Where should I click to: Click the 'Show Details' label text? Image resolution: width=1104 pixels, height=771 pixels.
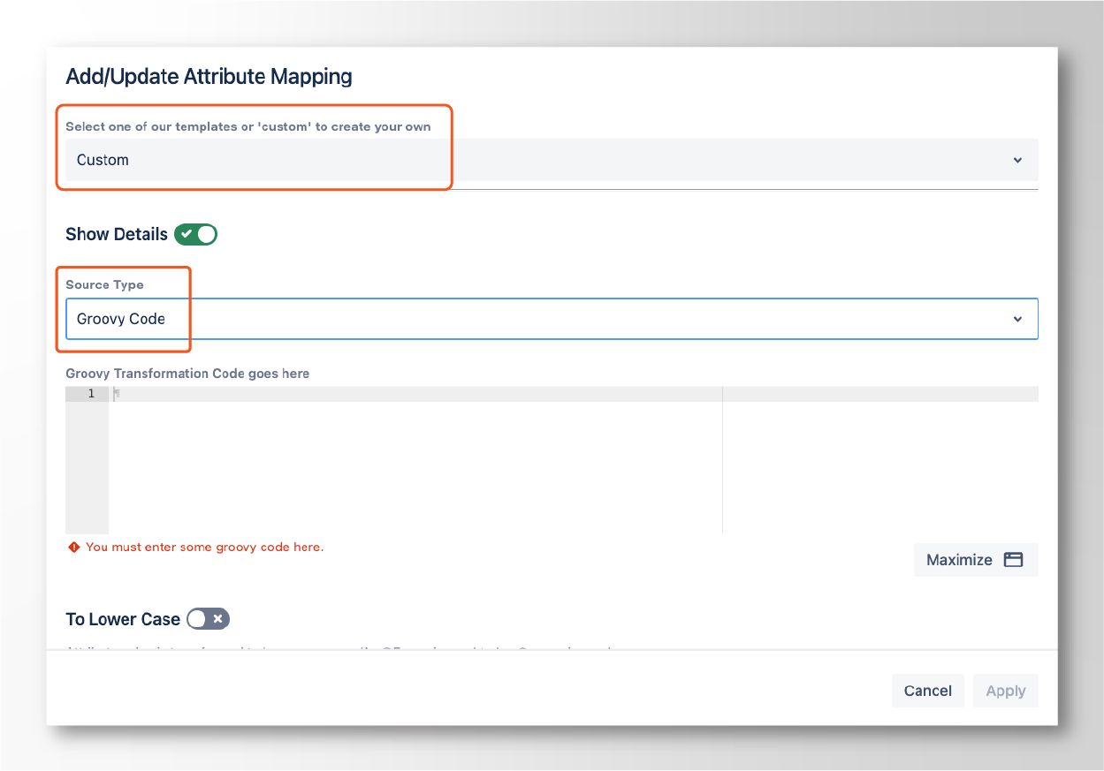[x=117, y=234]
